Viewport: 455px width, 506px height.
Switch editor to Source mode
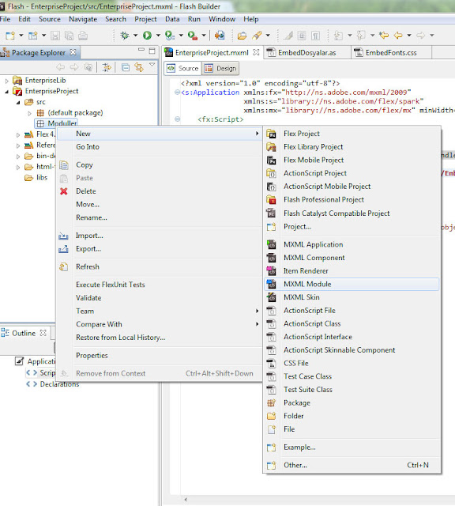(182, 69)
